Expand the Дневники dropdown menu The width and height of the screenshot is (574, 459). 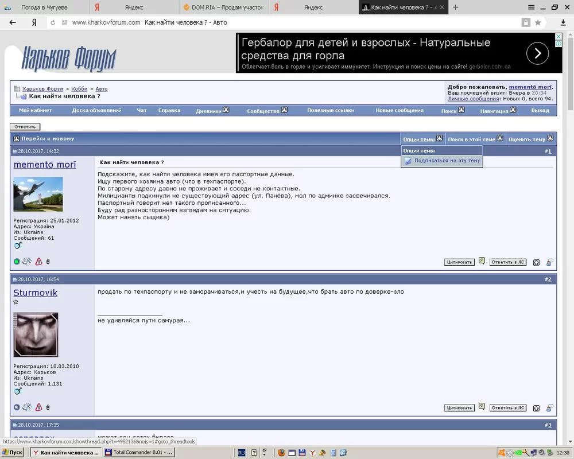click(212, 110)
